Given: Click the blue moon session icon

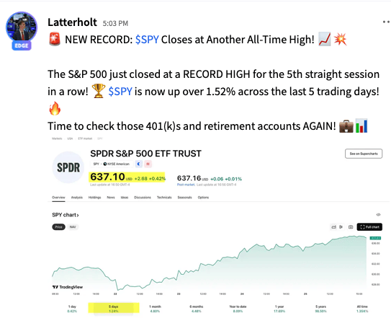Looking at the screenshot, I should pos(139,164).
